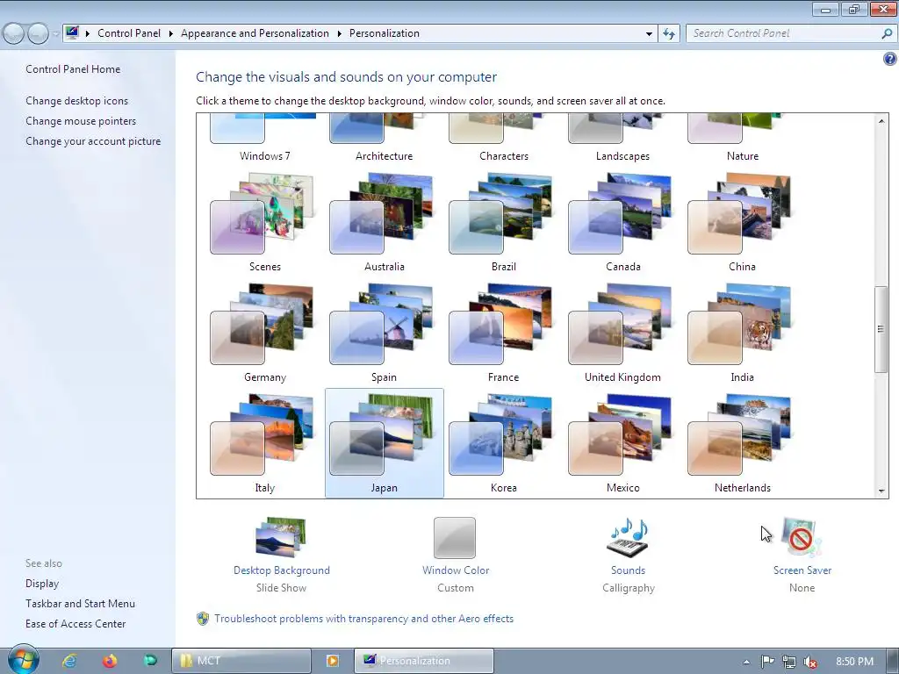
Task: Launch Firefox from the taskbar
Action: 110,661
